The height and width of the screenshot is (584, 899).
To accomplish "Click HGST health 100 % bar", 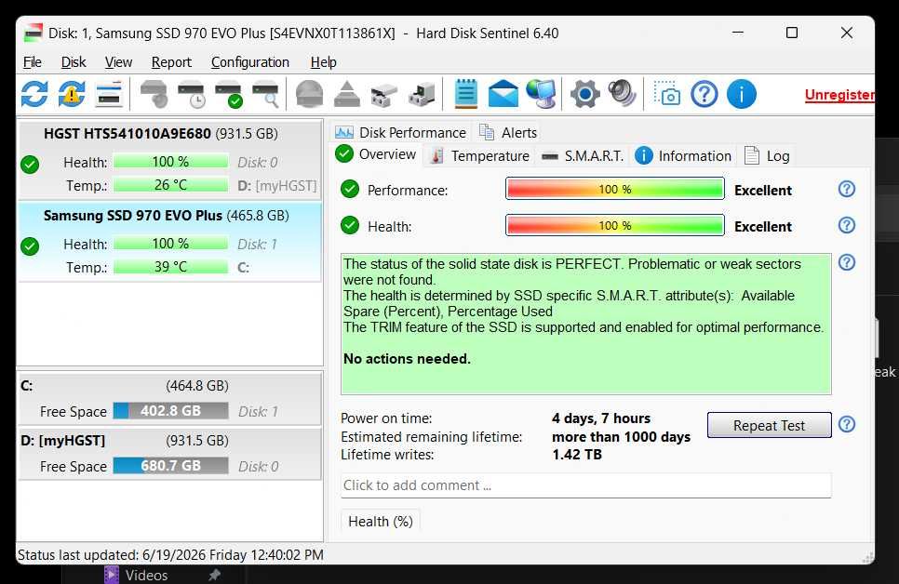I will [x=170, y=162].
